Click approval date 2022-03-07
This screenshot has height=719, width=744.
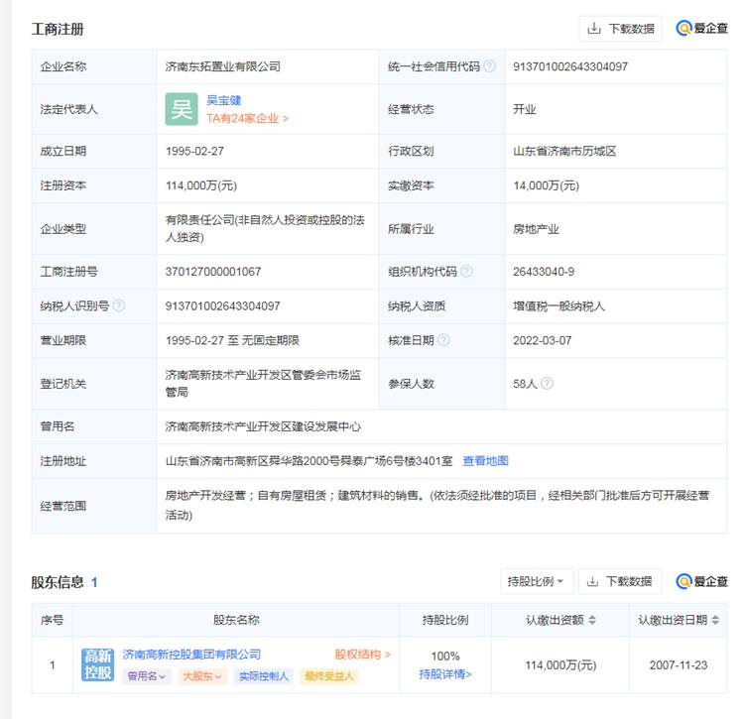point(542,340)
